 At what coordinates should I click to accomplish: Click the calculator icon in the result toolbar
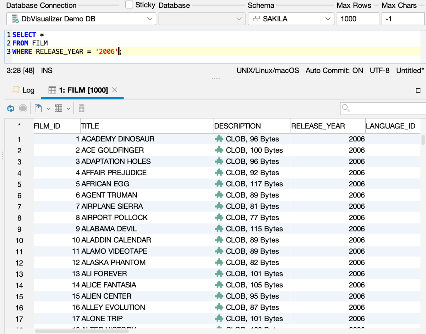pos(81,108)
